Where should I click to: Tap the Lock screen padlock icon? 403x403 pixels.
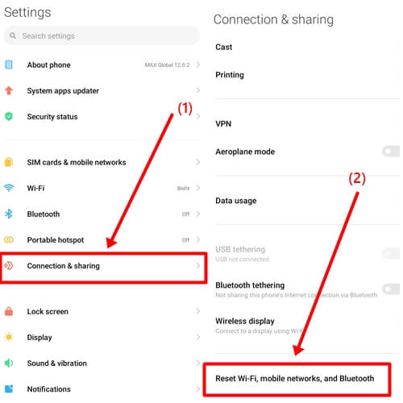tap(9, 311)
